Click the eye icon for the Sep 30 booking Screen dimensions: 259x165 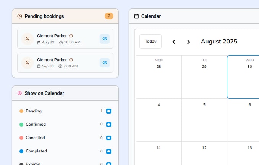[105, 62]
